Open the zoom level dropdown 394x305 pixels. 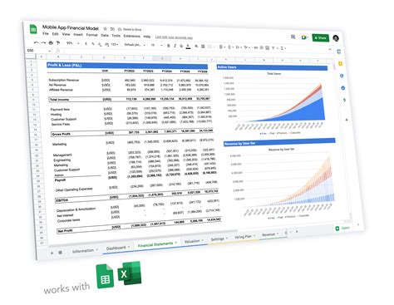tap(73, 43)
